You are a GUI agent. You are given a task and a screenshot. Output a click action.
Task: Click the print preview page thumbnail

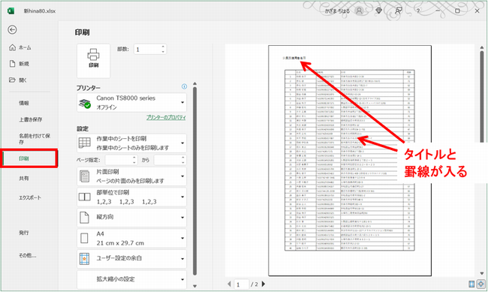point(350,161)
